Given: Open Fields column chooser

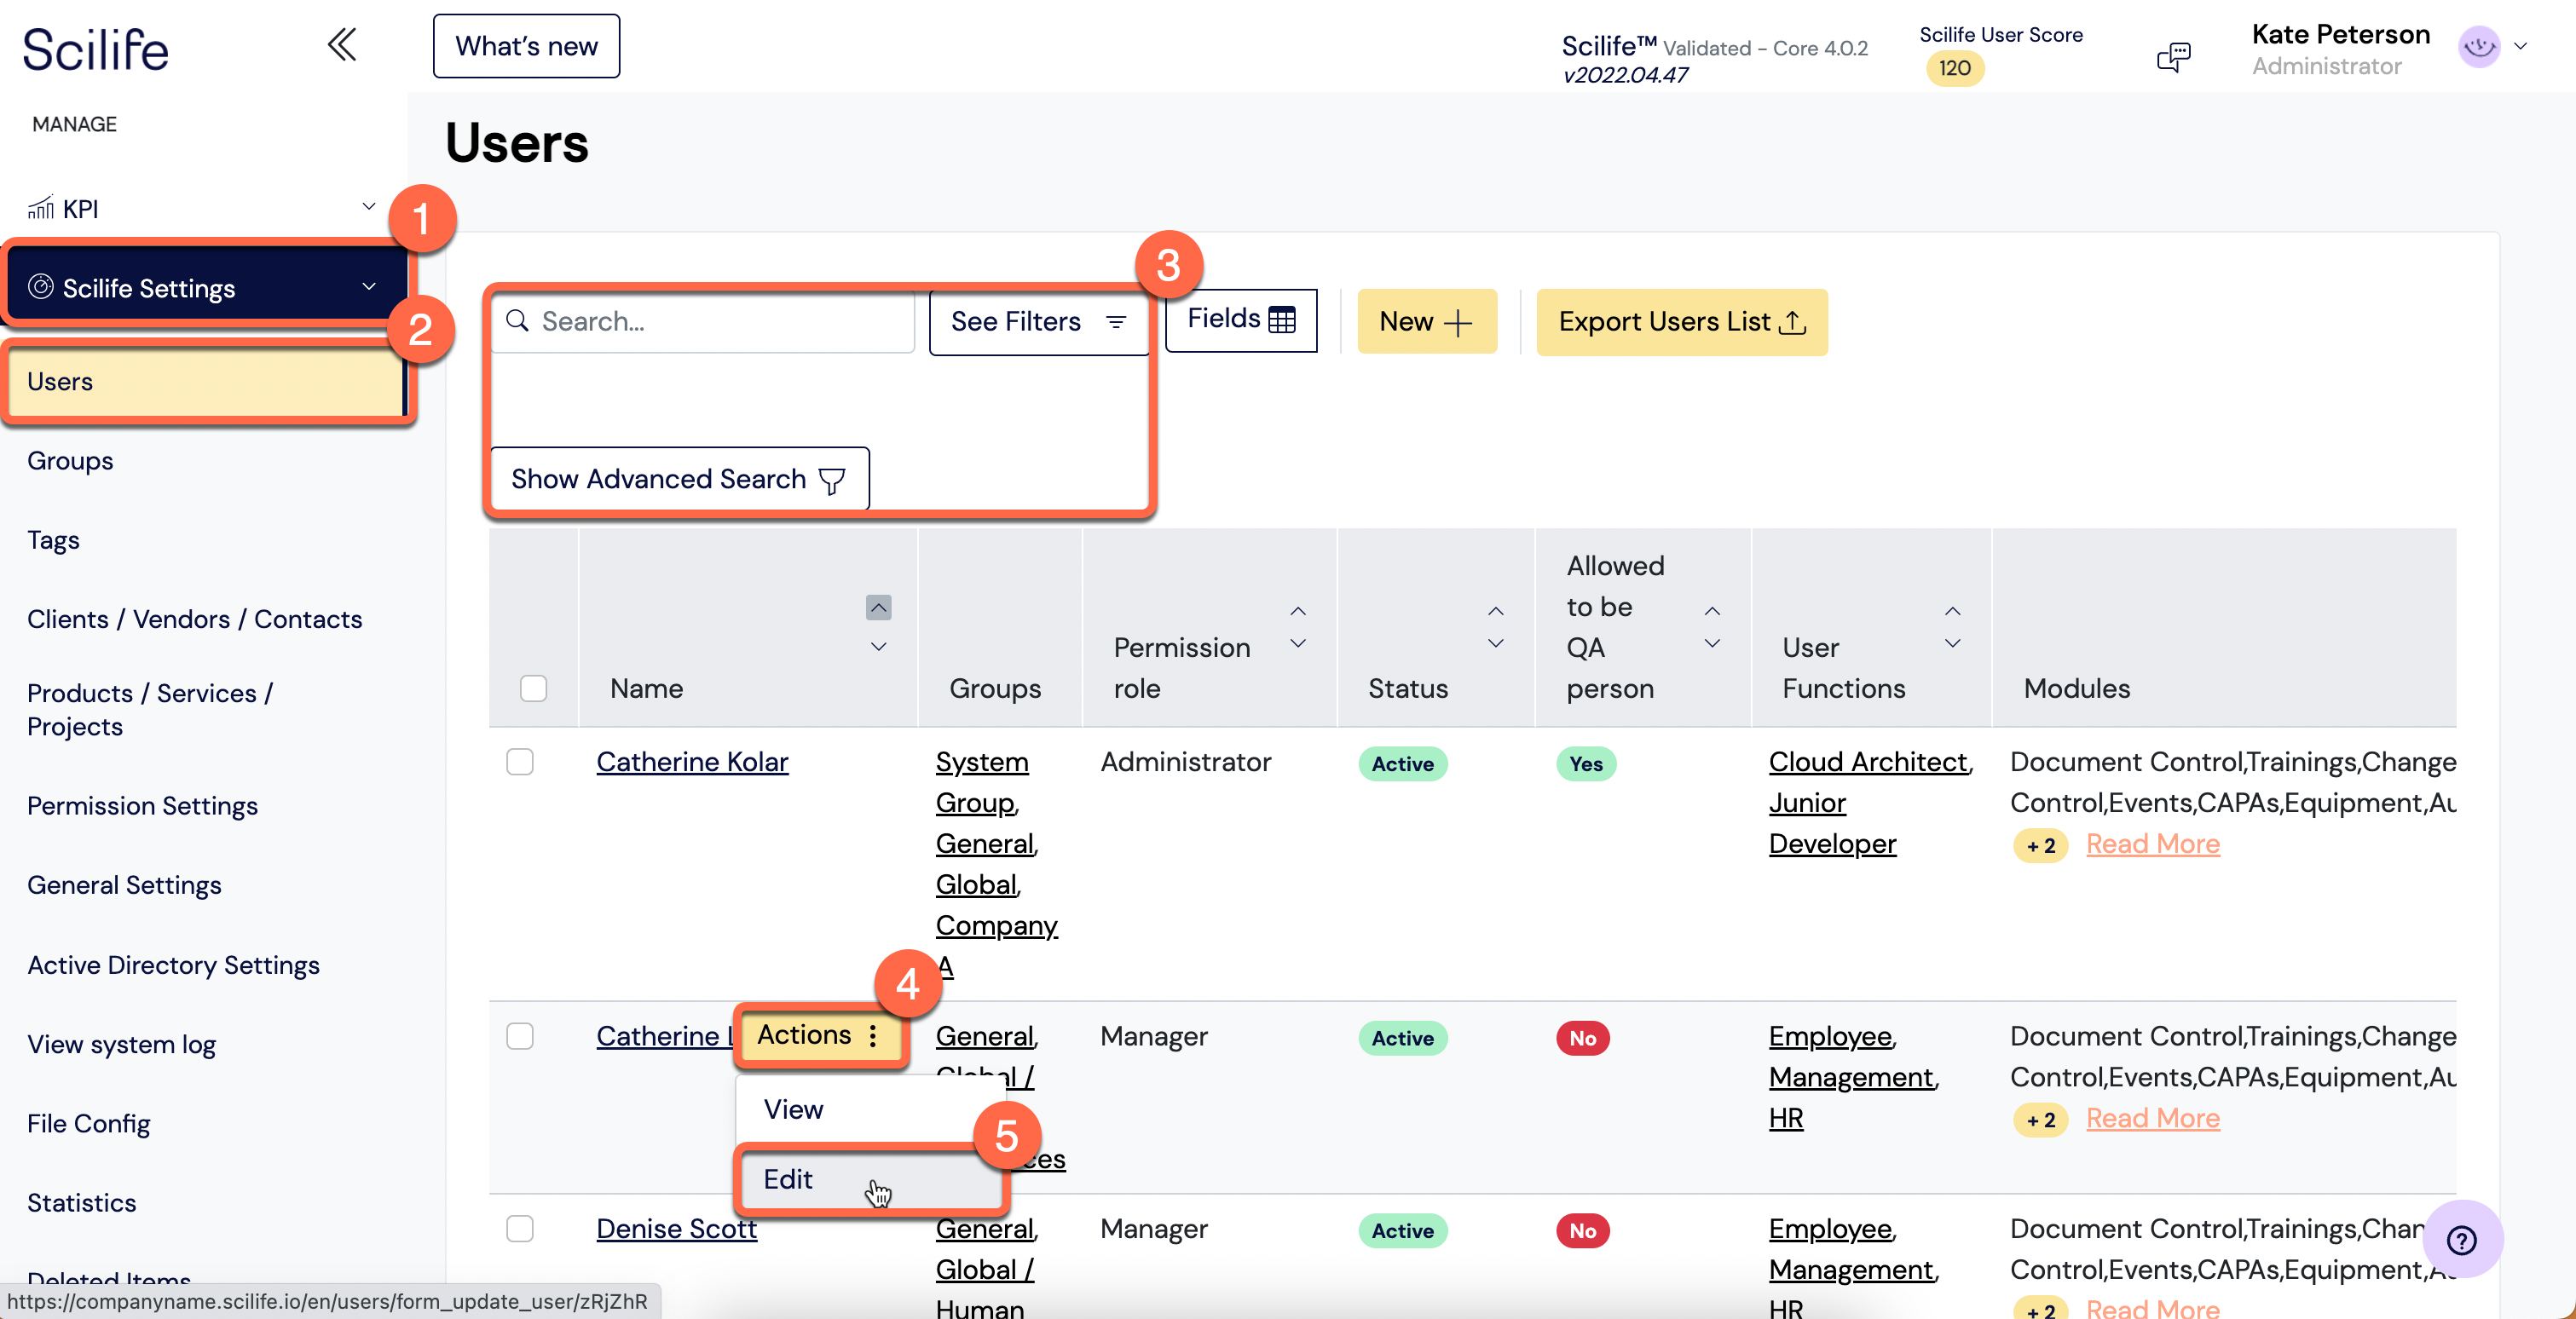Looking at the screenshot, I should click(x=1240, y=320).
